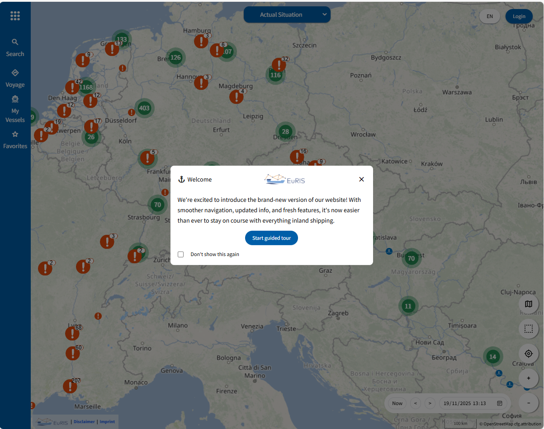Click the Login button
This screenshot has height=429, width=544.
(x=519, y=16)
